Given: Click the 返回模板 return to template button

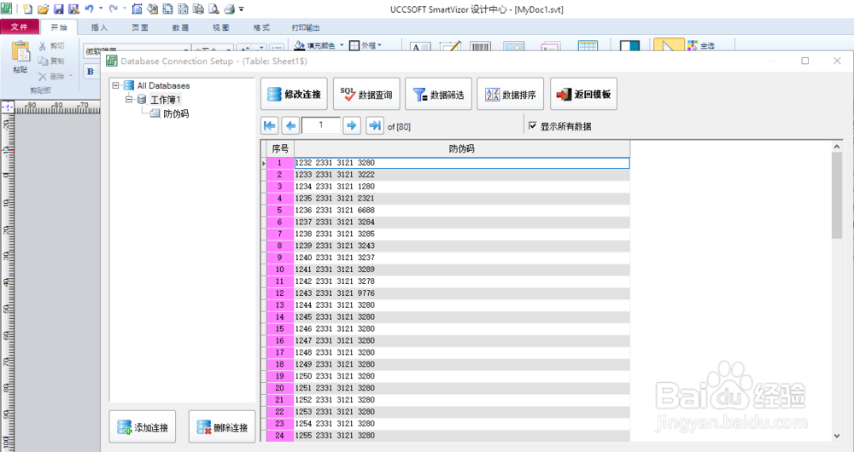Looking at the screenshot, I should (x=583, y=94).
